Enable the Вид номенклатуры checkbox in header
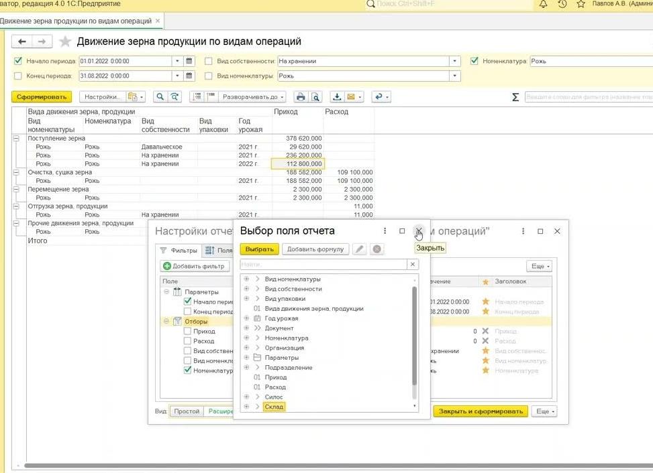Image resolution: width=653 pixels, height=473 pixels. [209, 76]
